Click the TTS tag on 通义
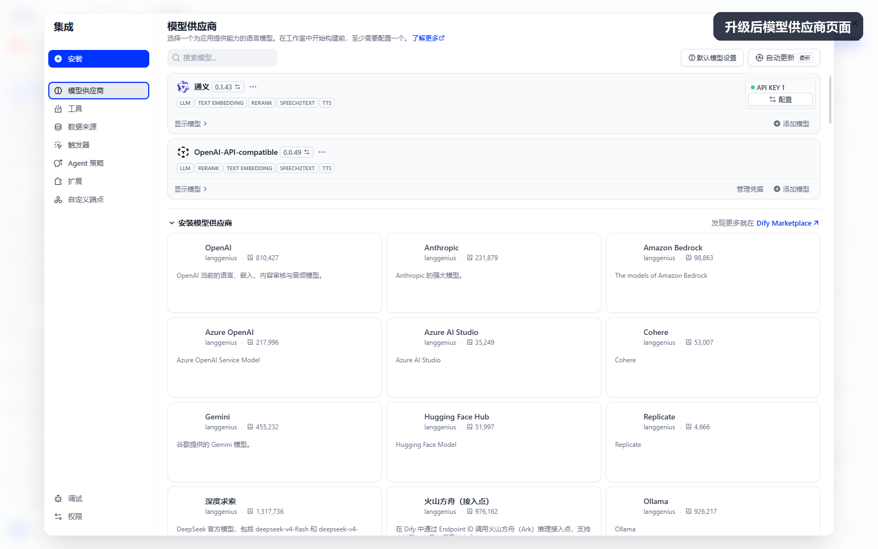The width and height of the screenshot is (878, 549). [327, 103]
